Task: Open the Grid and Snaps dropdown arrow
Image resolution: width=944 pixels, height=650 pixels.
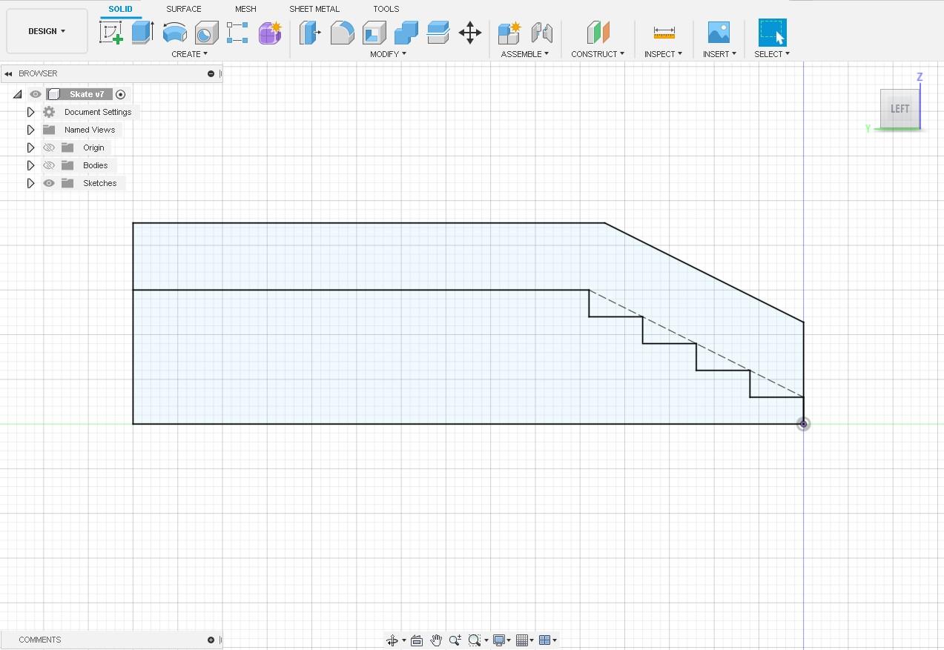Action: pos(532,641)
